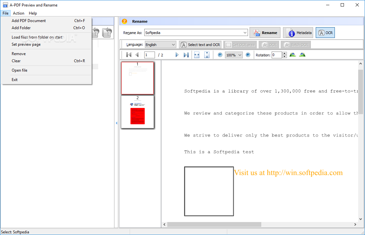Image resolution: width=365 pixels, height=235 pixels.
Task: Click the disabled Get OCR area button
Action: [x=240, y=45]
